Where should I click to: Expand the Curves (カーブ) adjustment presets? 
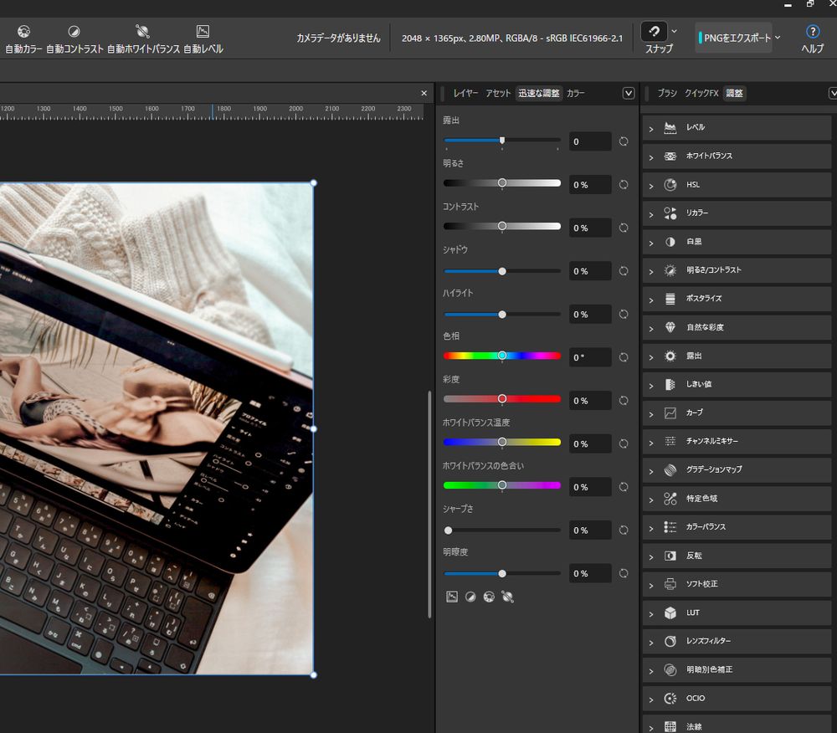[651, 413]
